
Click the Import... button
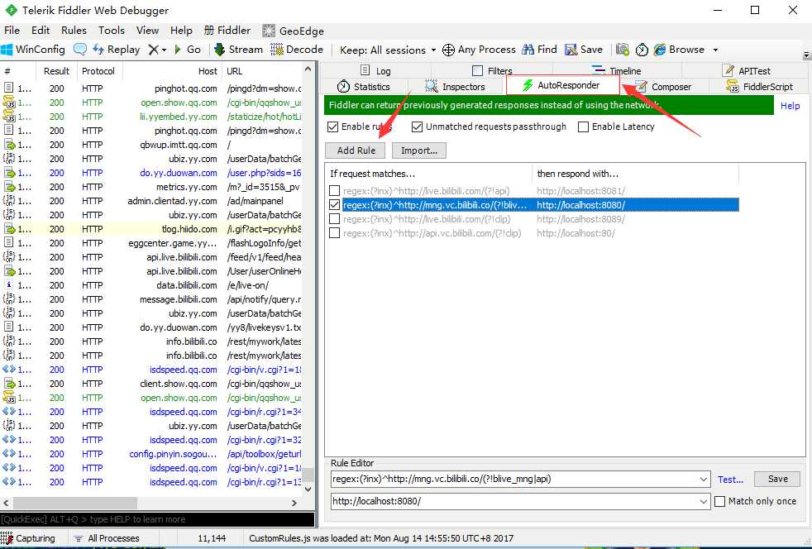[419, 150]
